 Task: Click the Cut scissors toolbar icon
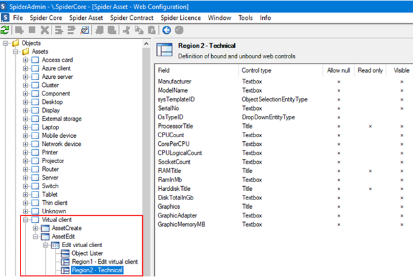point(126,30)
